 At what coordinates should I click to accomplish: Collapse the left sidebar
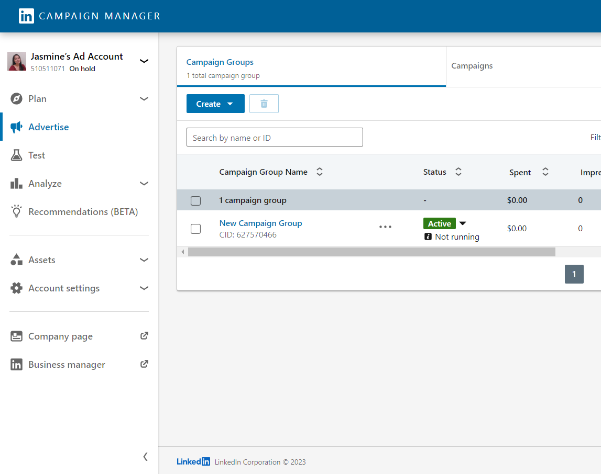tap(145, 456)
